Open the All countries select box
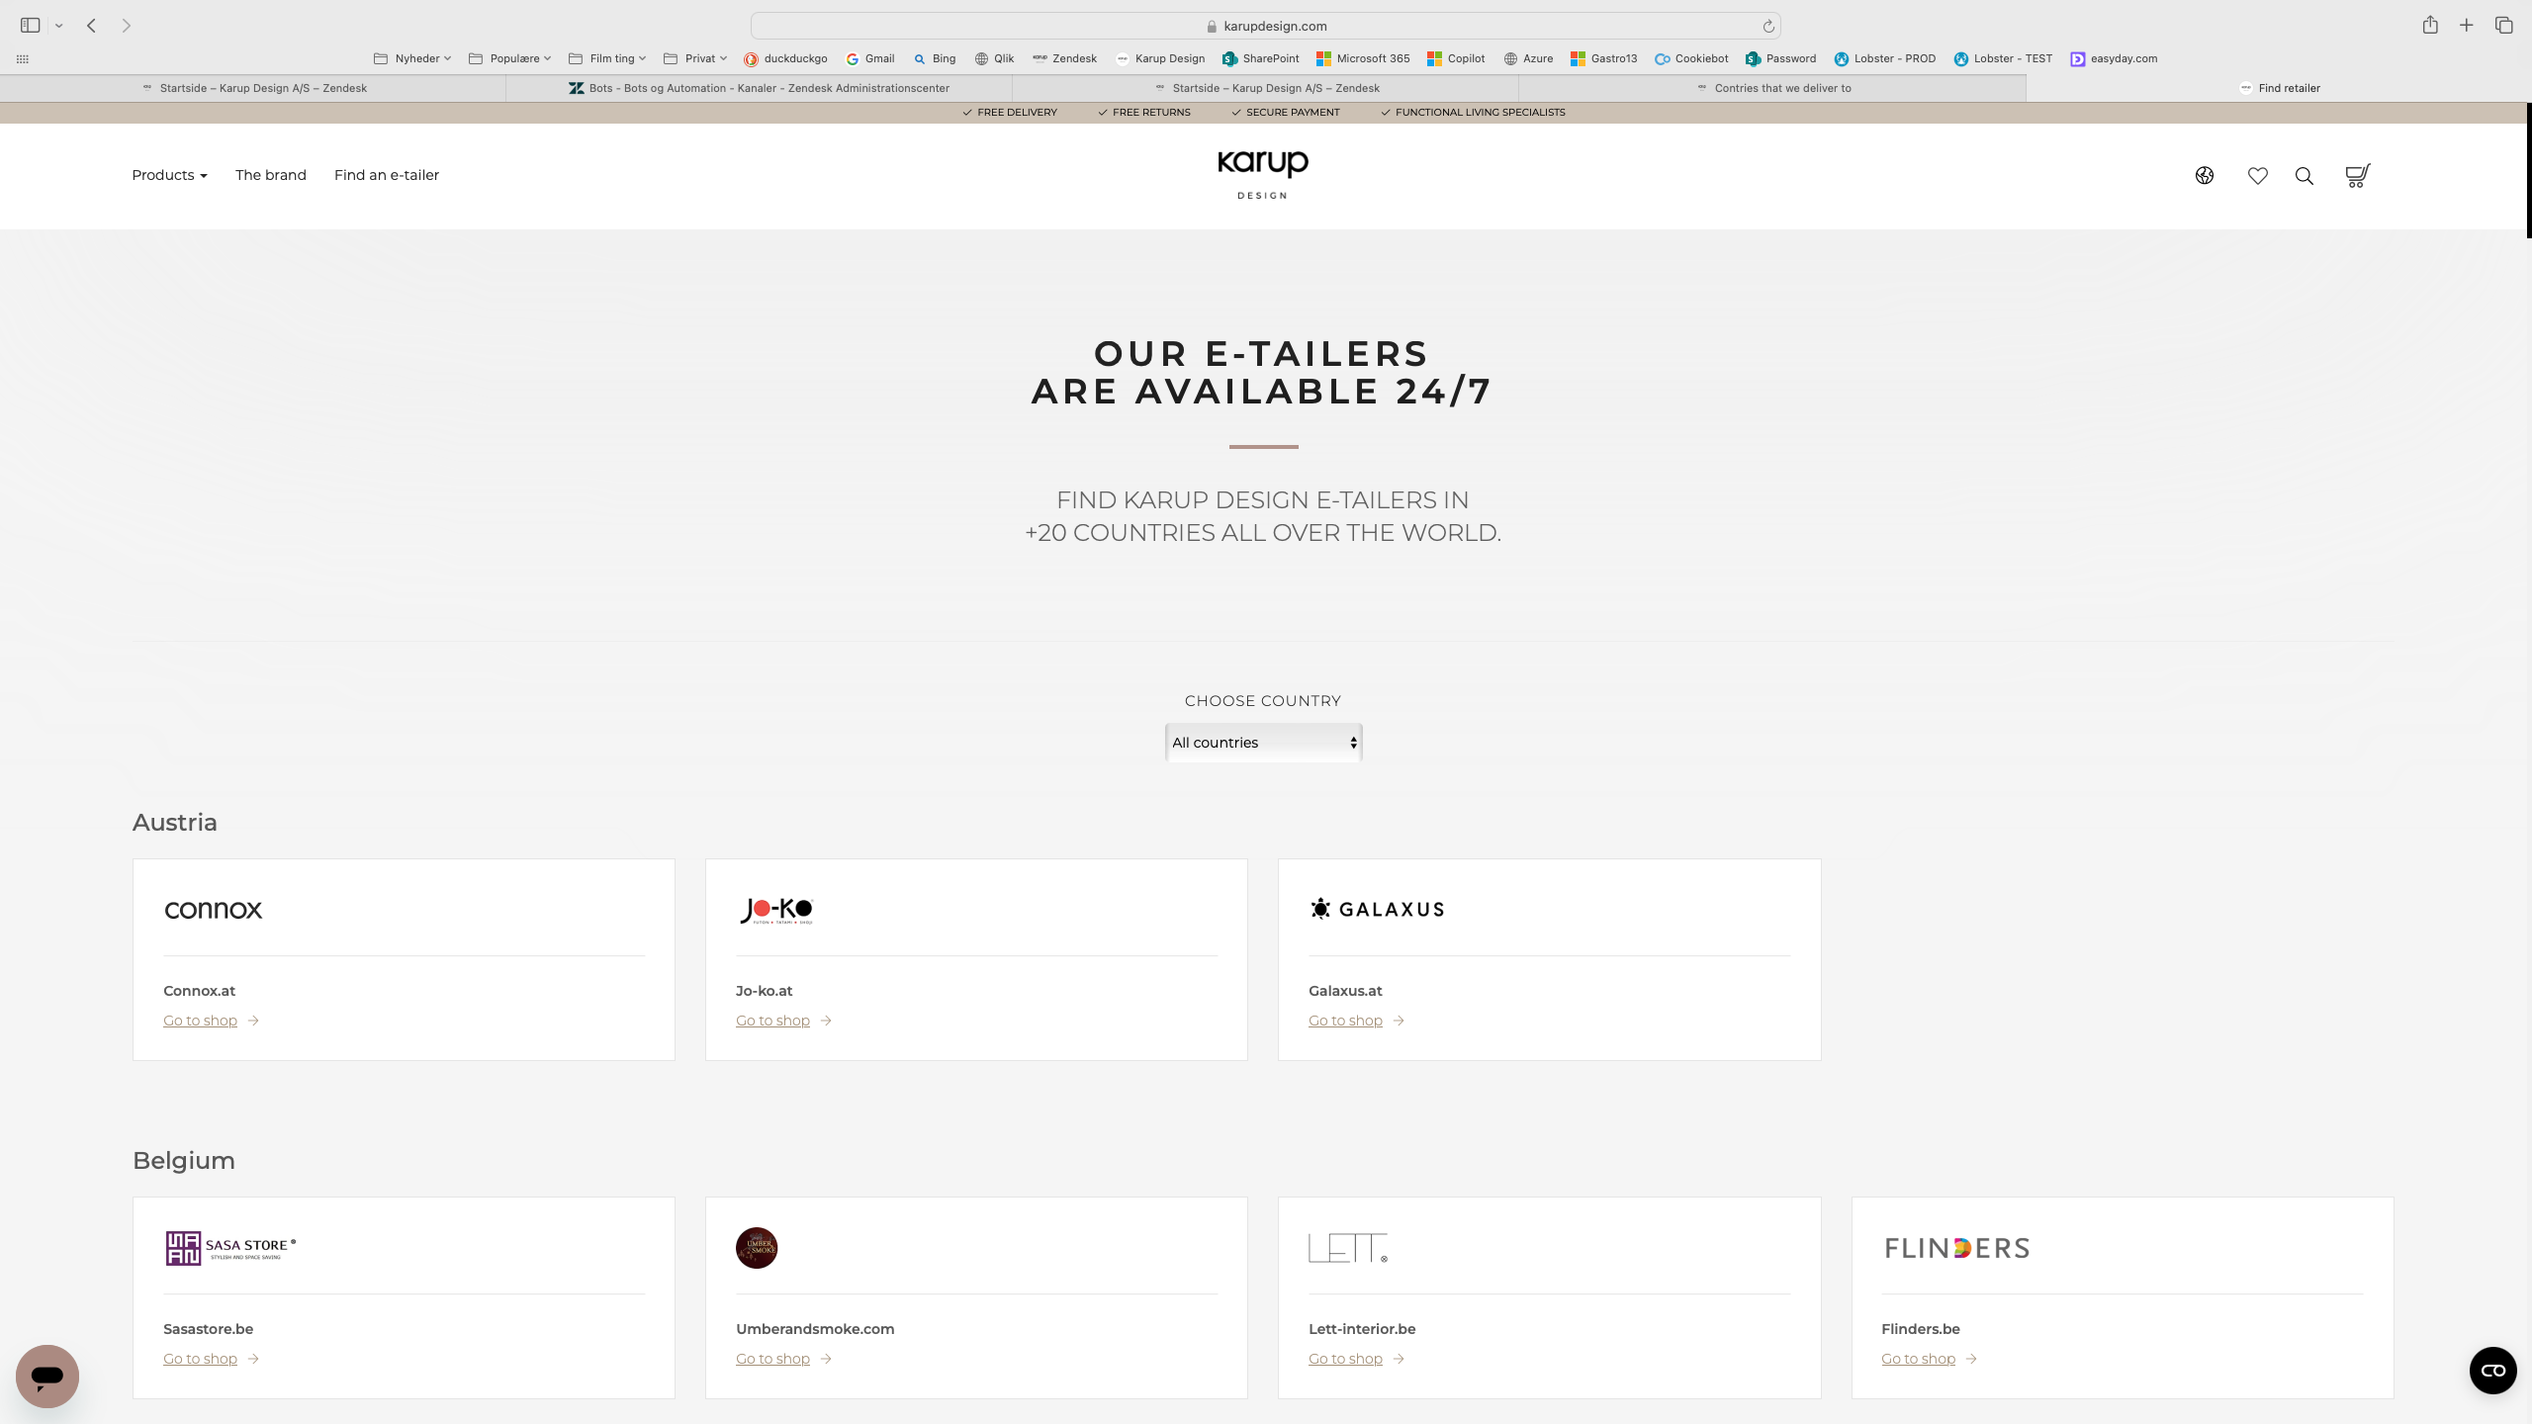 1263,743
